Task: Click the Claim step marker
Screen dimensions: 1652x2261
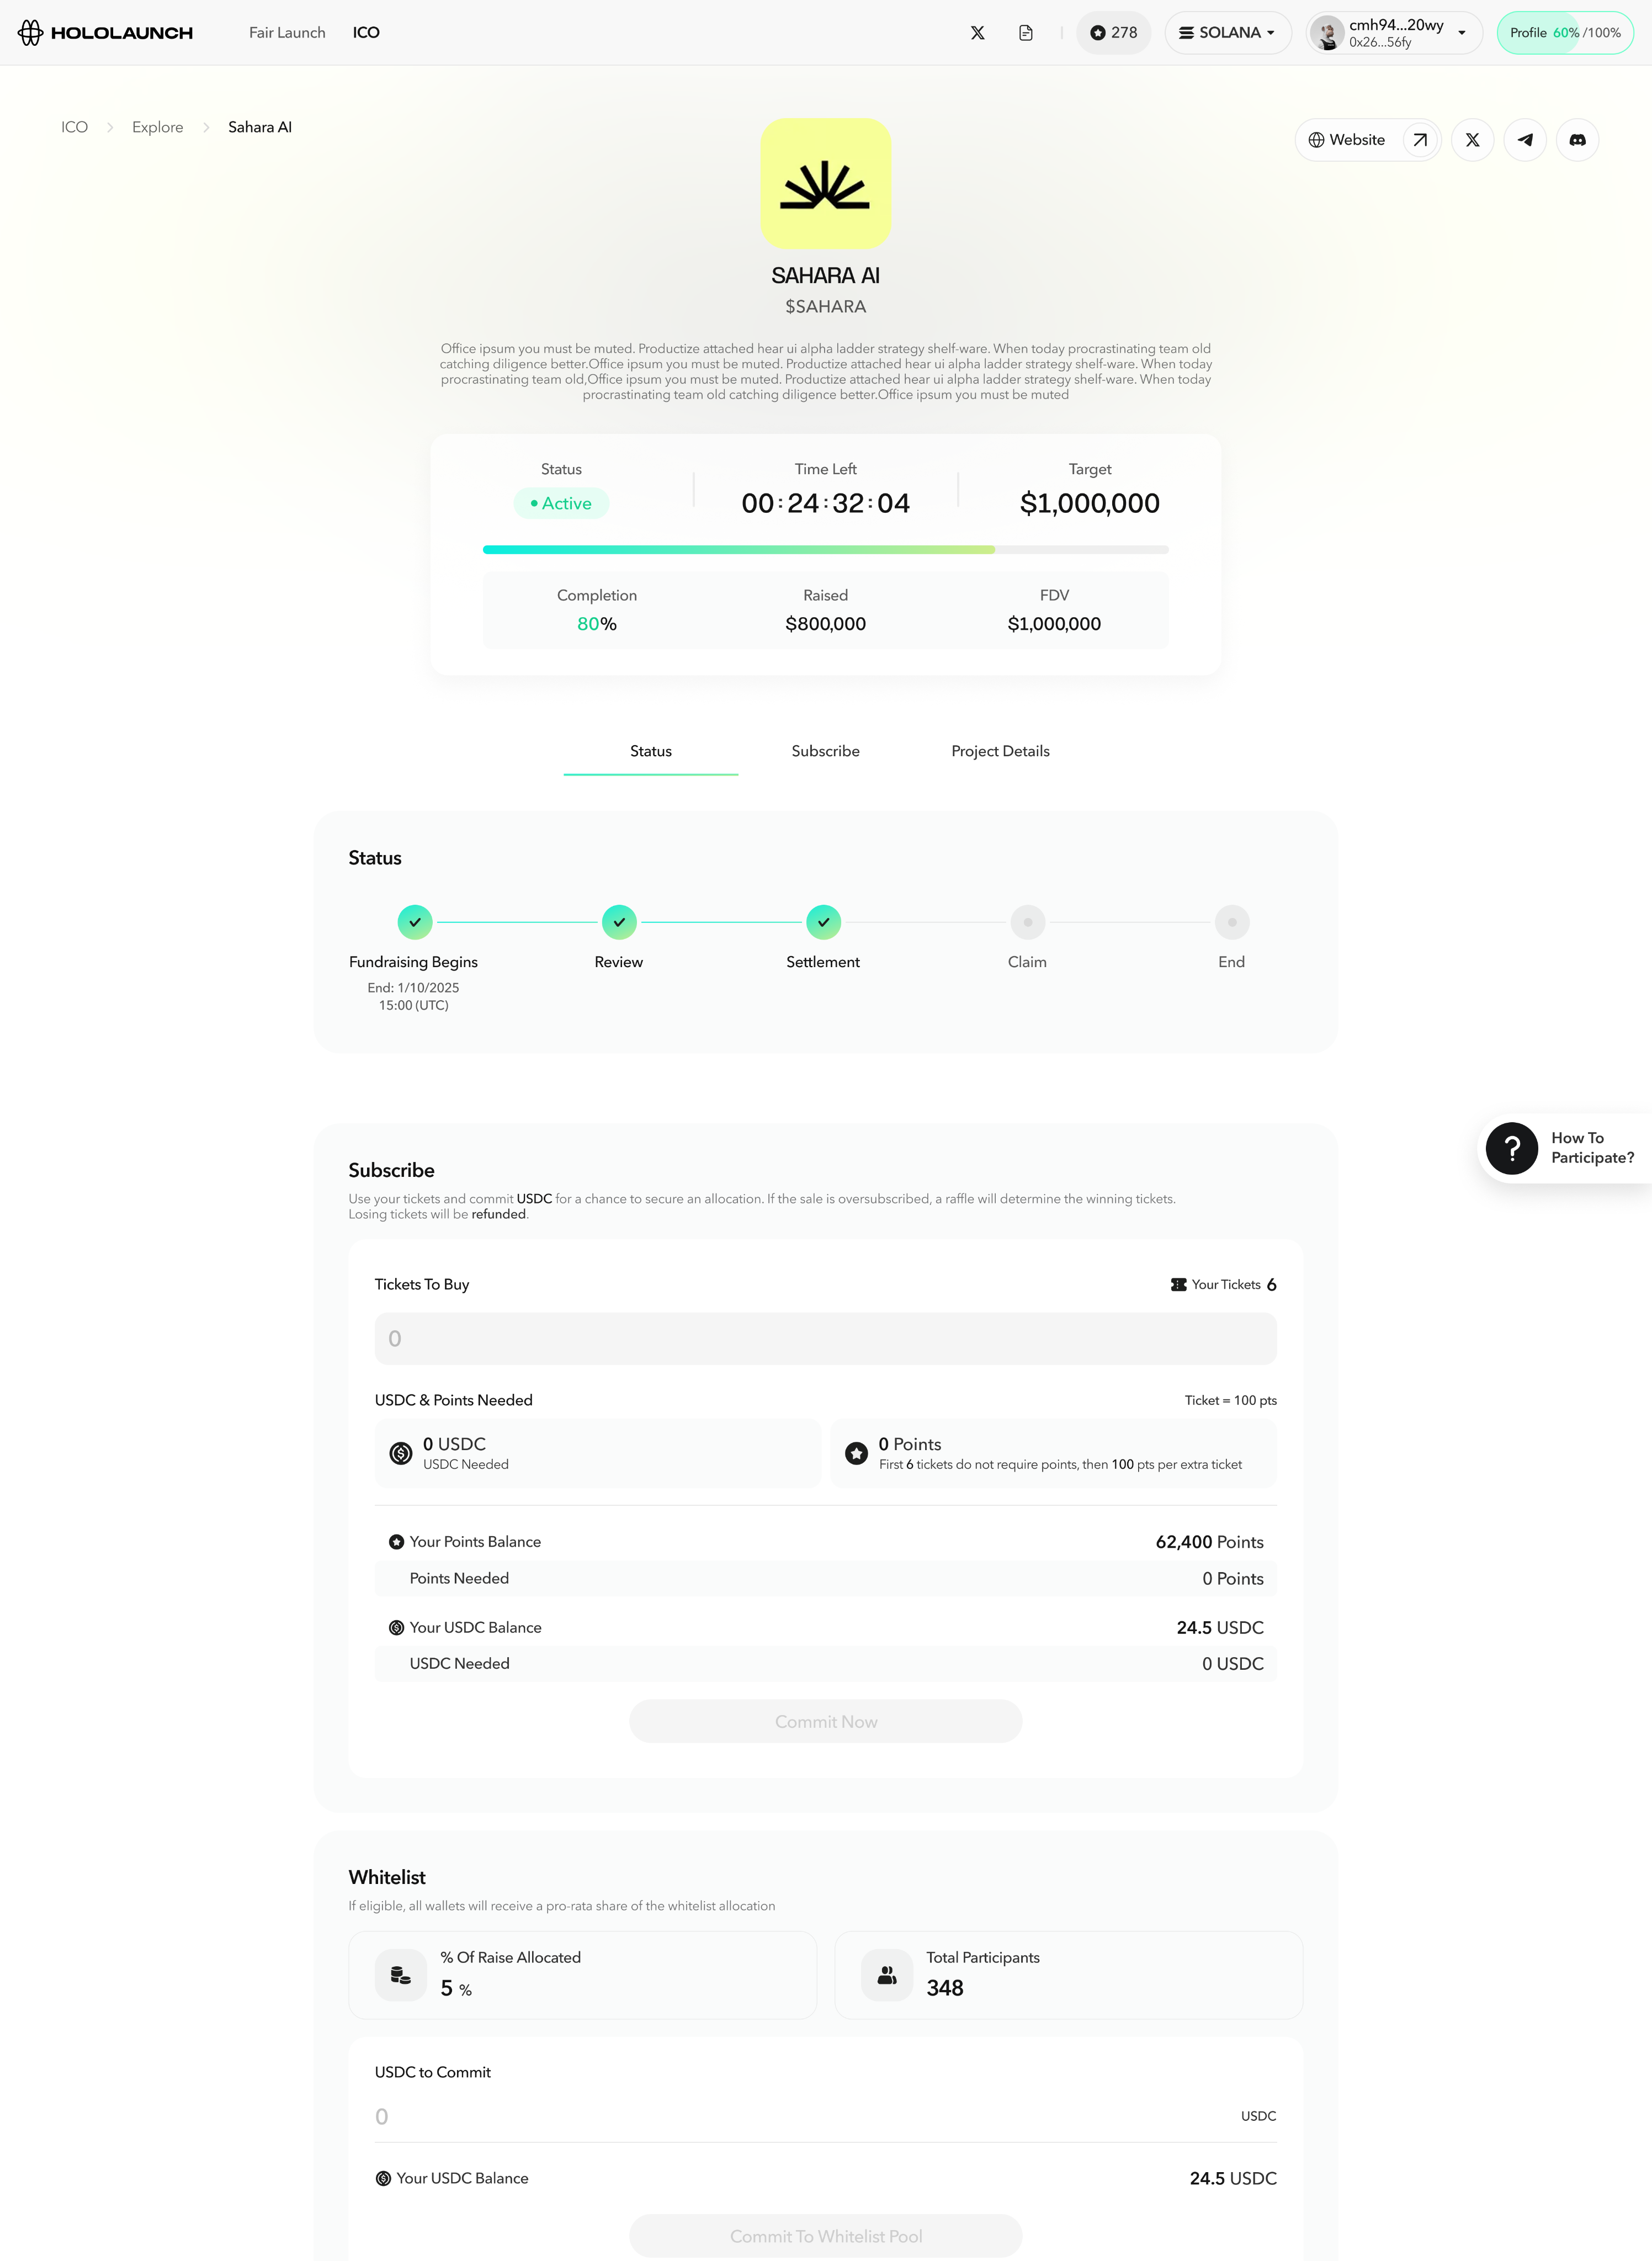Action: coord(1028,922)
